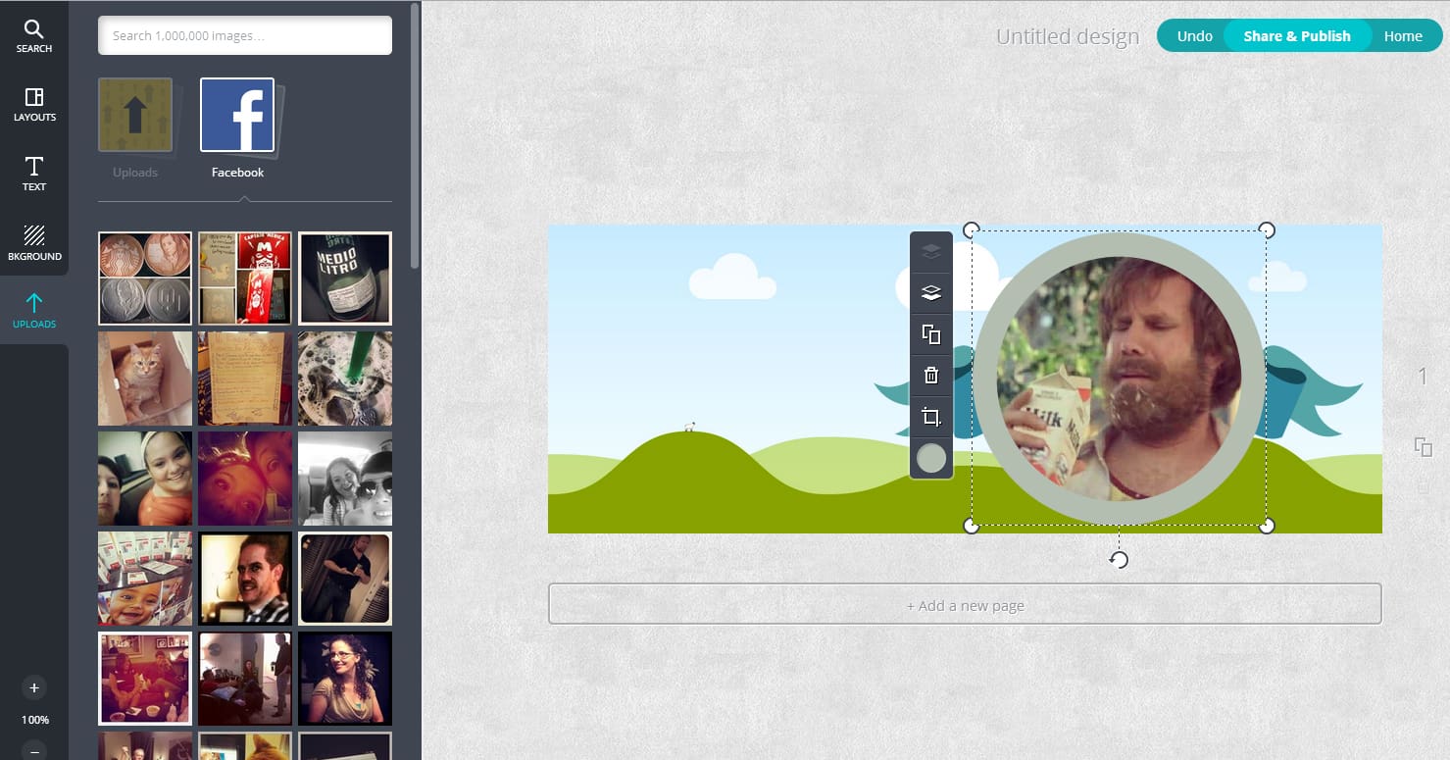The height and width of the screenshot is (760, 1450).
Task: Click the rotate handle below selection
Action: (1119, 559)
